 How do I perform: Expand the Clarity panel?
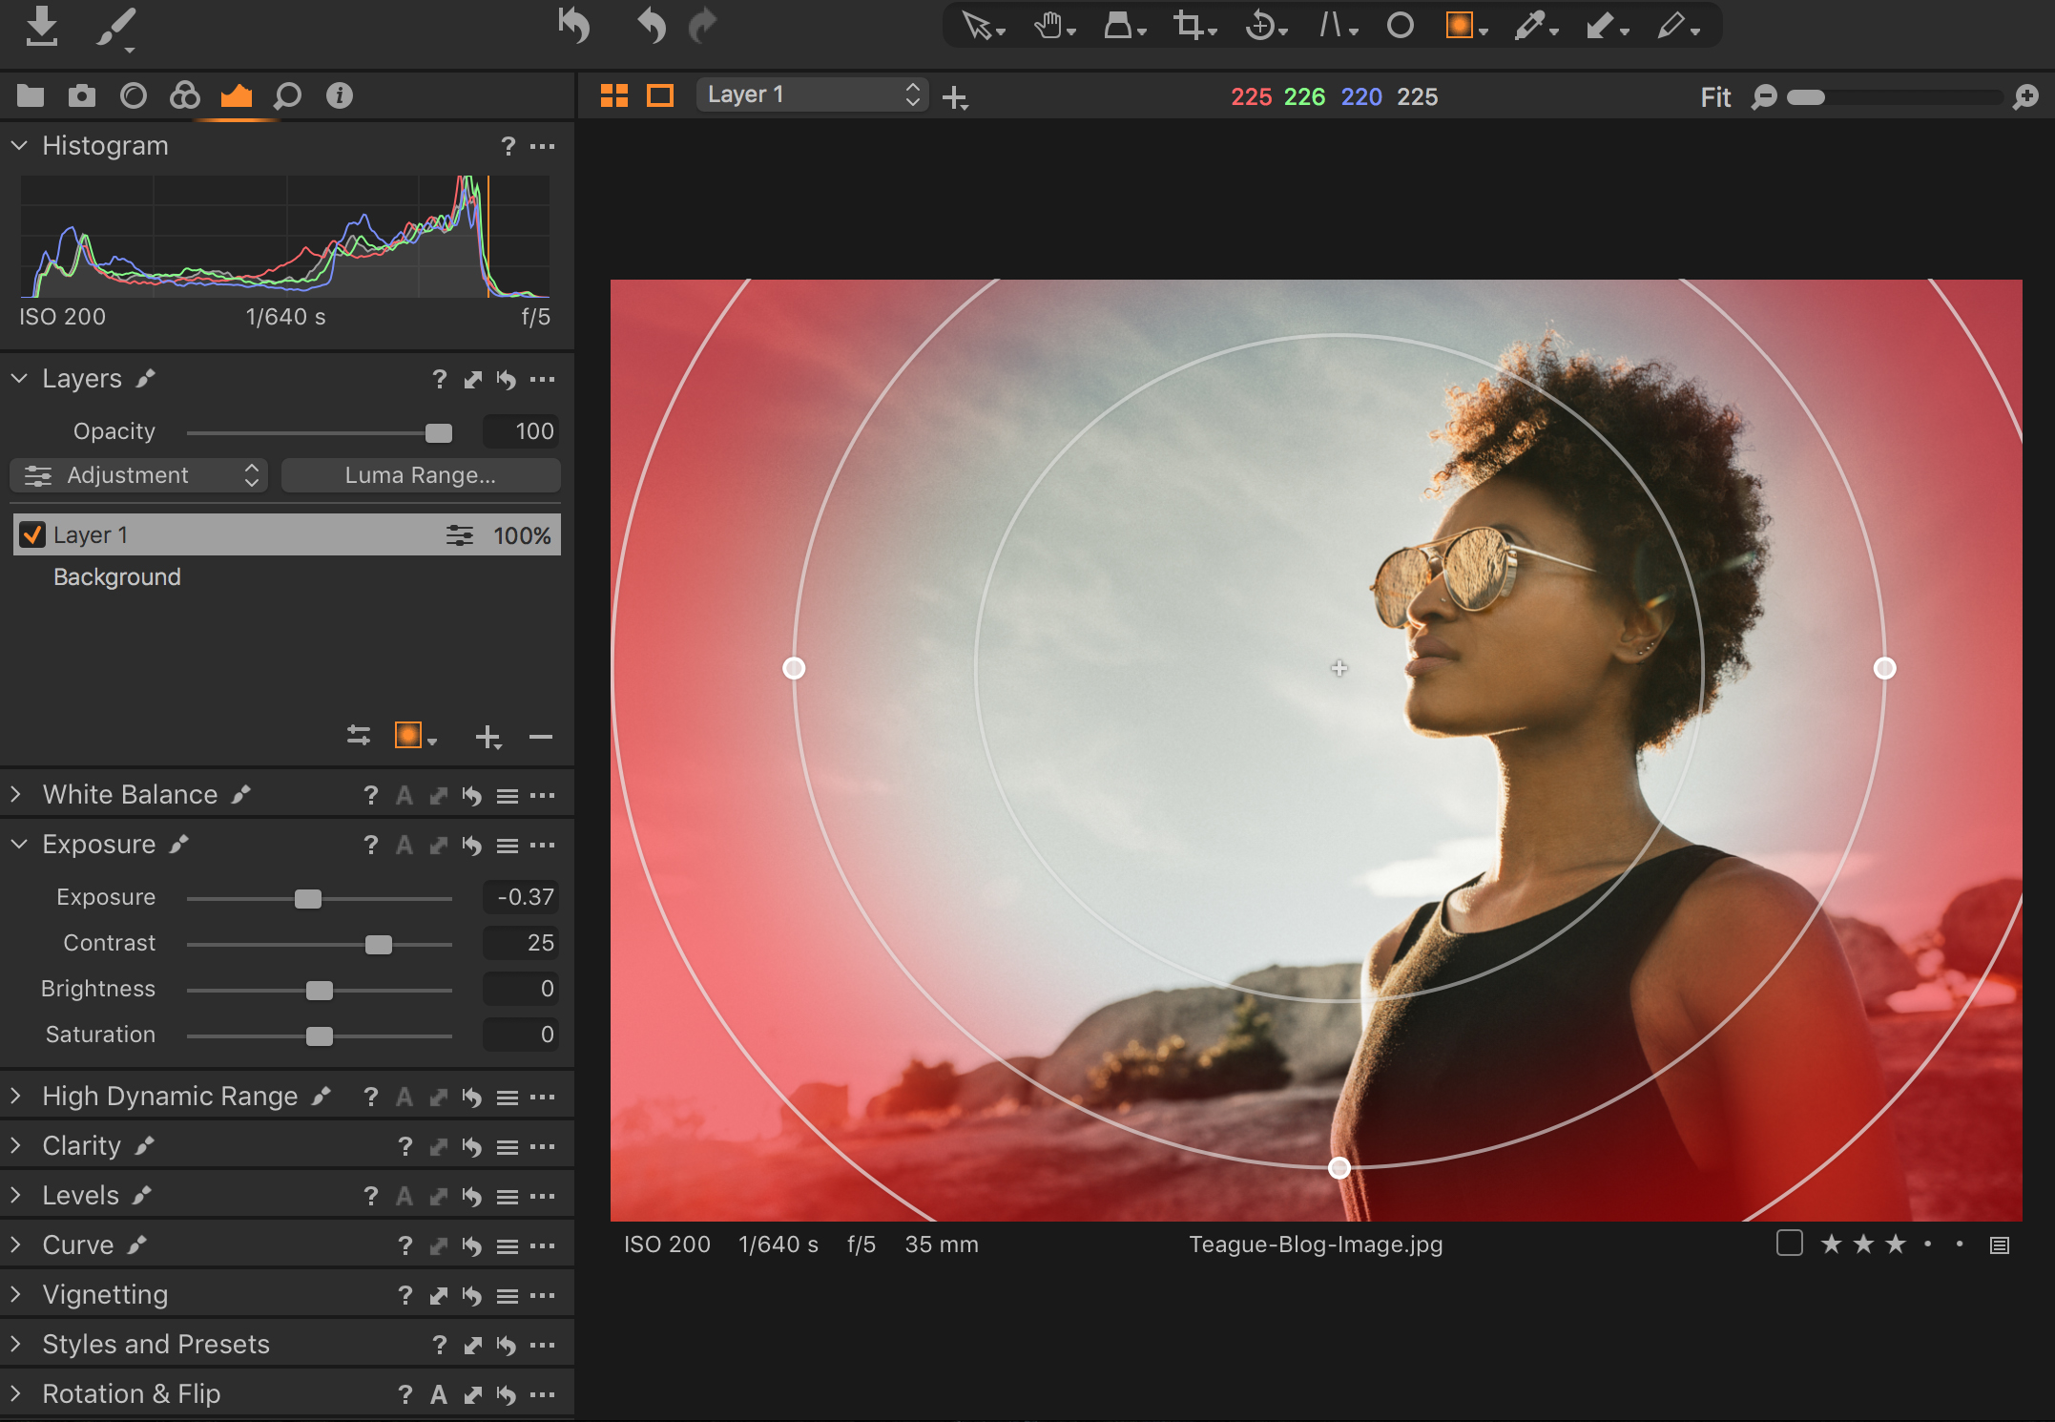[16, 1145]
